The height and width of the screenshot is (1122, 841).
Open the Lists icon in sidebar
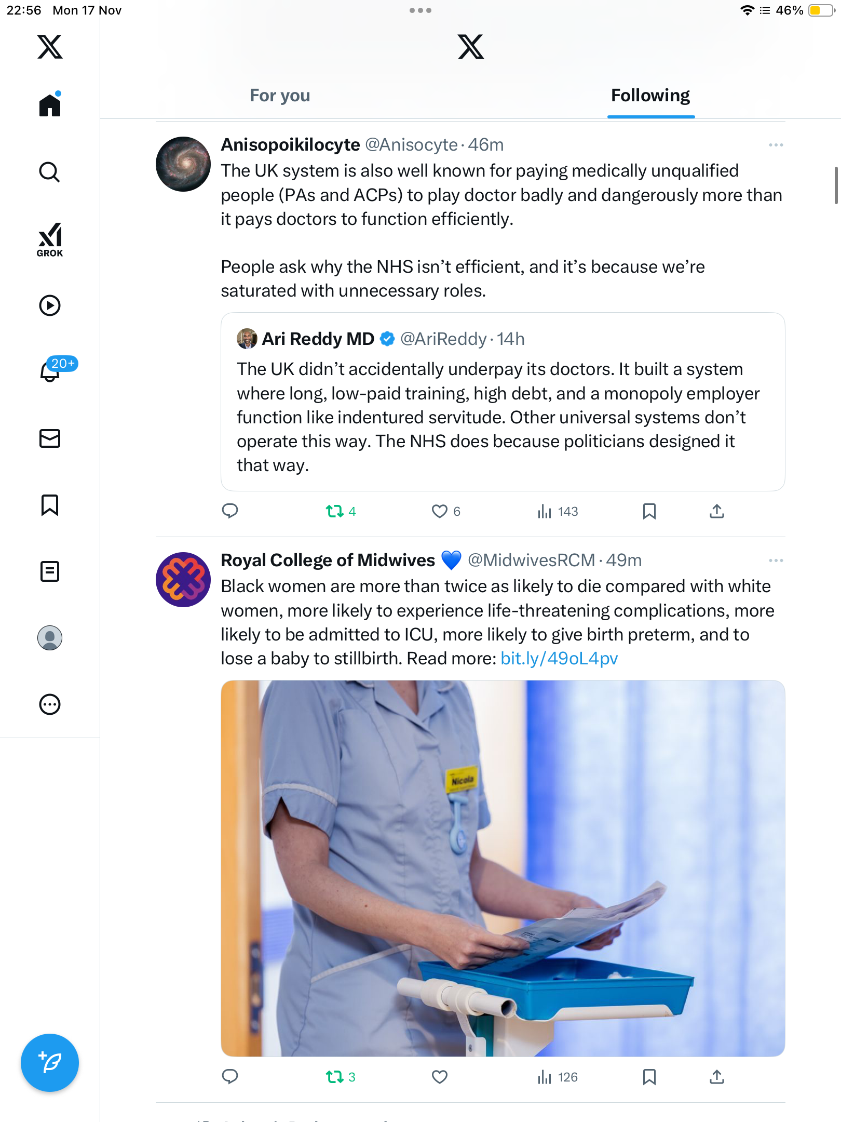[50, 571]
